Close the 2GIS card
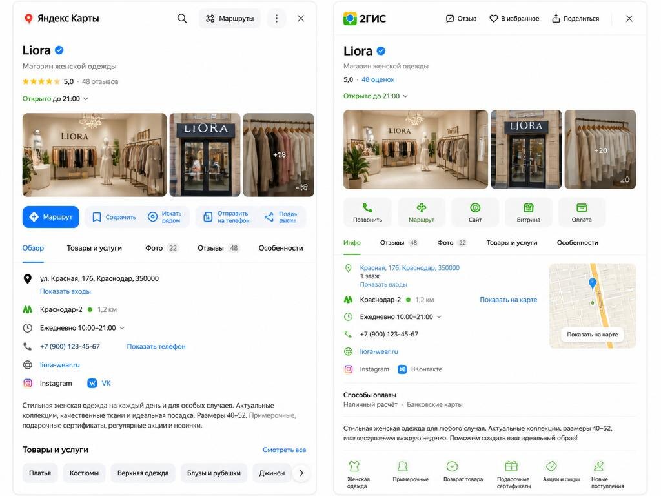This screenshot has width=661, height=496. point(629,19)
